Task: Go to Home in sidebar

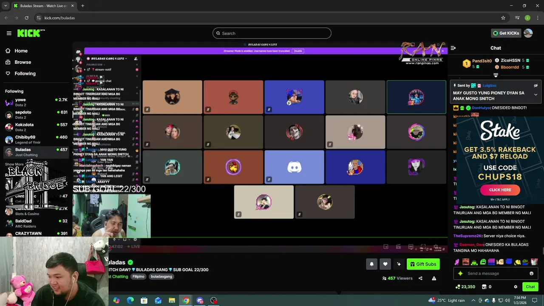Action: [16, 51]
